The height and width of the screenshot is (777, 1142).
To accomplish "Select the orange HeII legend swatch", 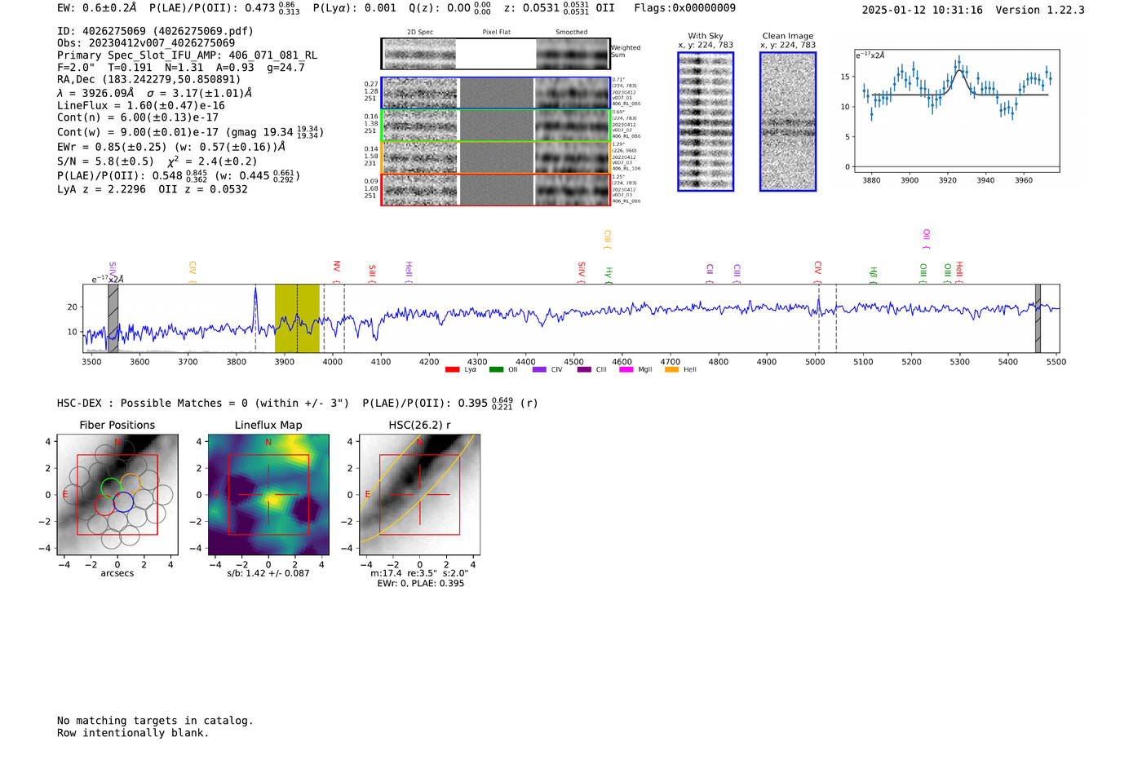I will (671, 369).
